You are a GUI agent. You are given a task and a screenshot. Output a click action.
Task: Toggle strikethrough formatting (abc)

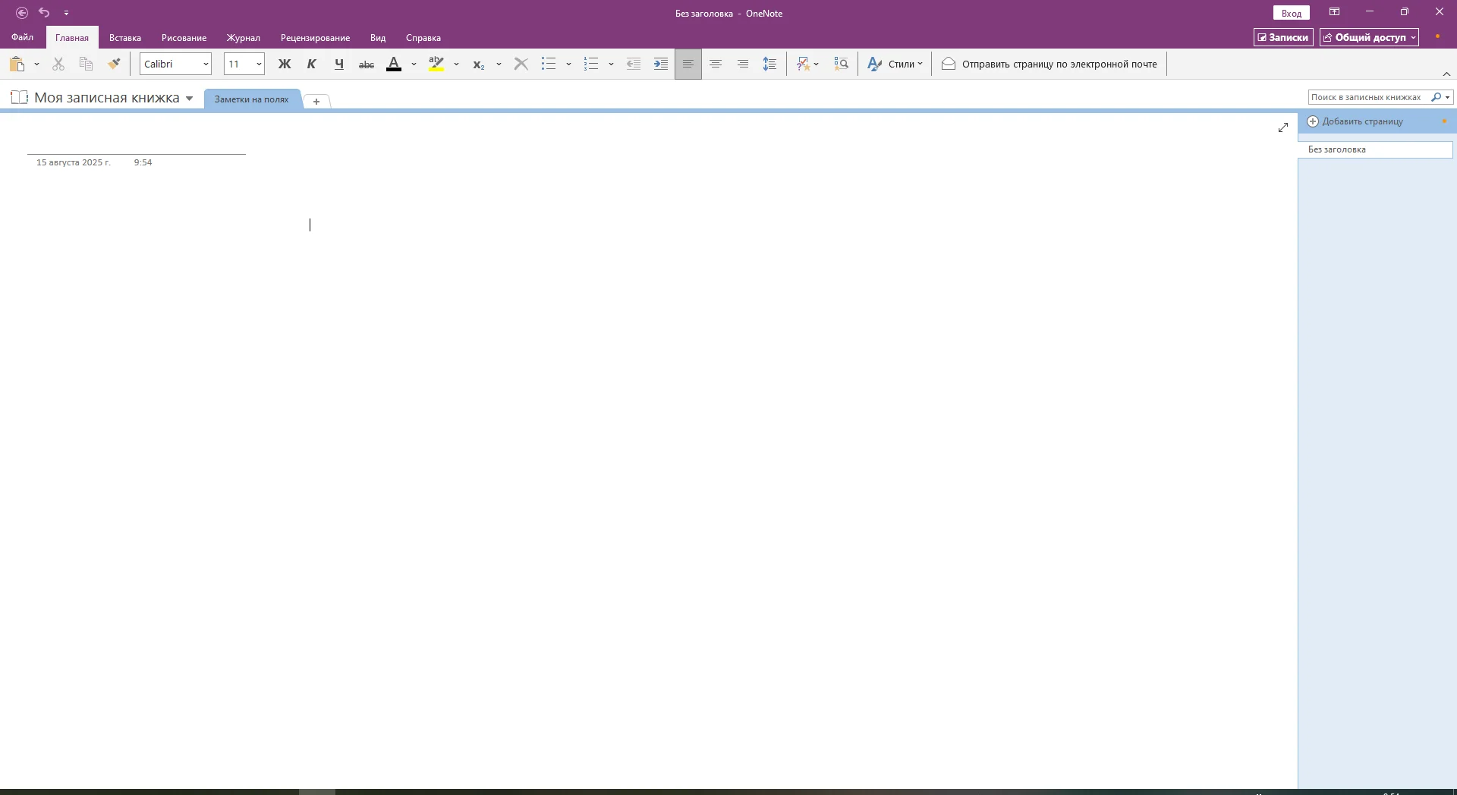tap(367, 64)
